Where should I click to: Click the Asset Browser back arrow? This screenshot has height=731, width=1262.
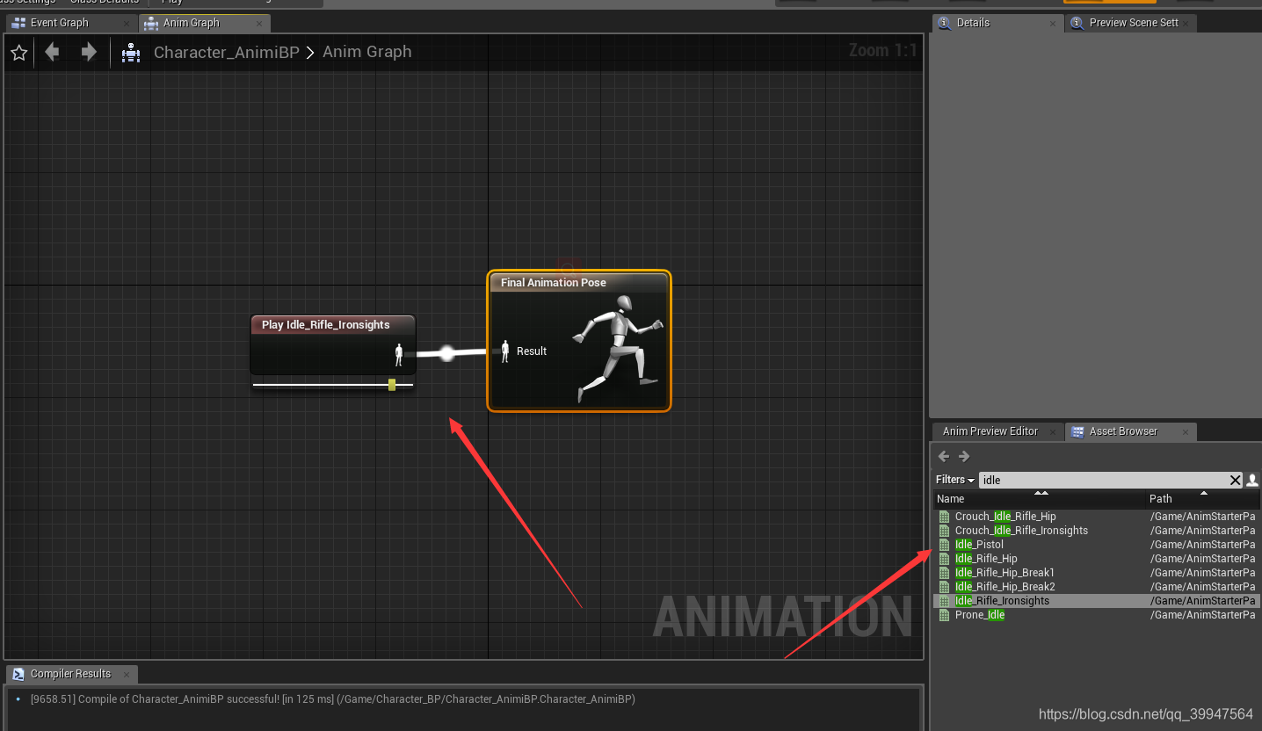pyautogui.click(x=944, y=456)
